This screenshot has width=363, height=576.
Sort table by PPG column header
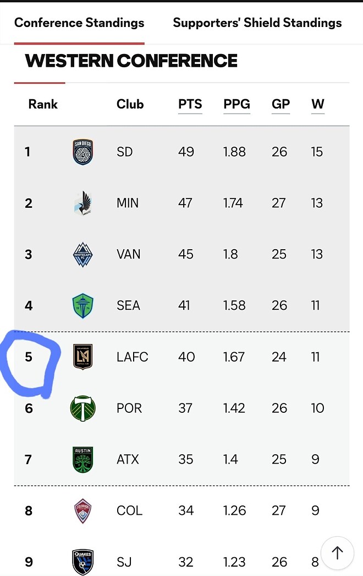pos(237,104)
